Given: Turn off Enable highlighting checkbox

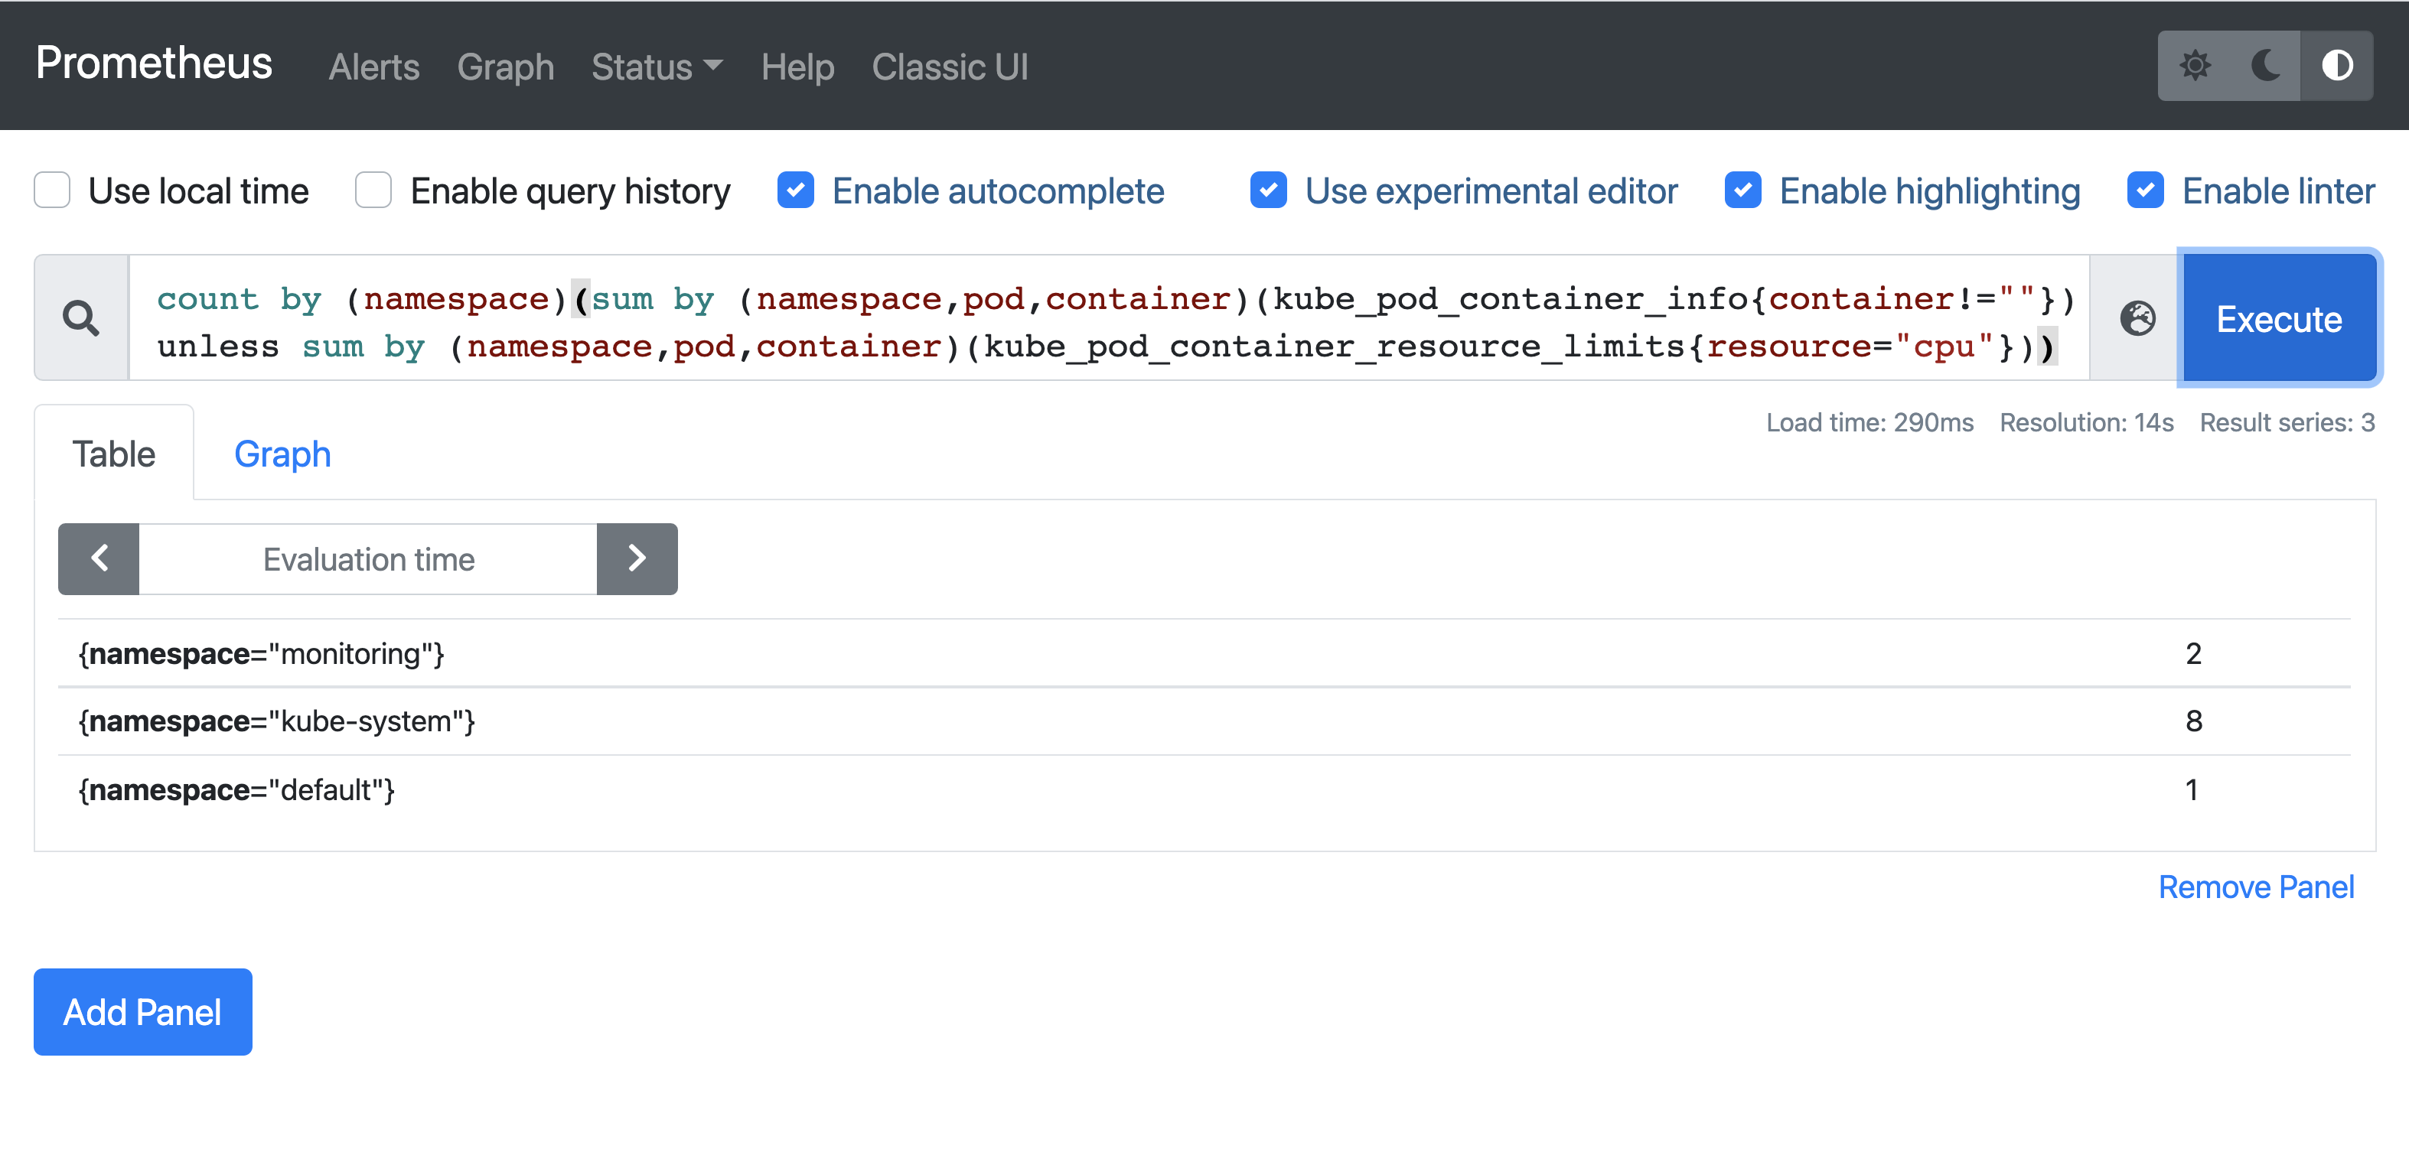Looking at the screenshot, I should pyautogui.click(x=1743, y=190).
